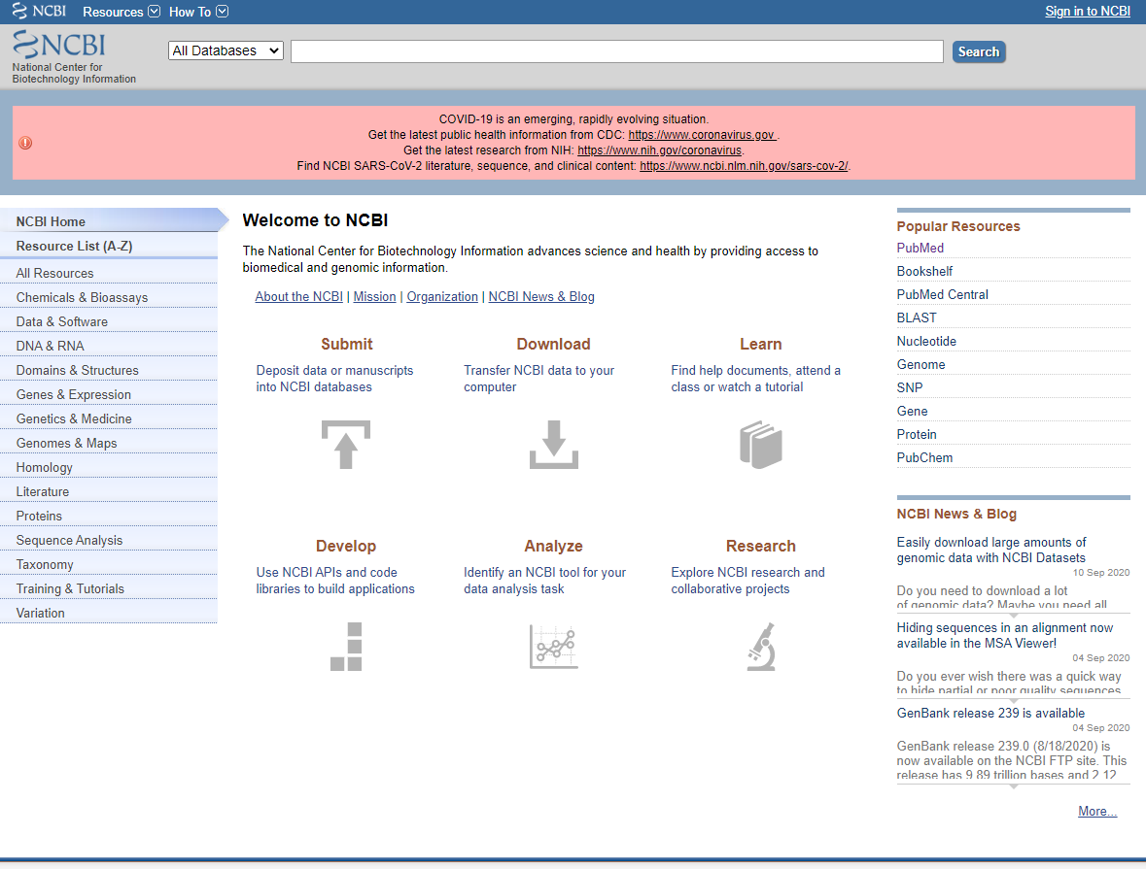1146x869 pixels.
Task: Click the Search button
Action: (979, 51)
